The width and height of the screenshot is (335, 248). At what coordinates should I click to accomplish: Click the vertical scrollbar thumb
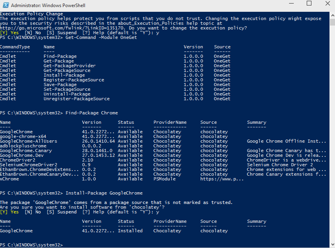click(332, 22)
